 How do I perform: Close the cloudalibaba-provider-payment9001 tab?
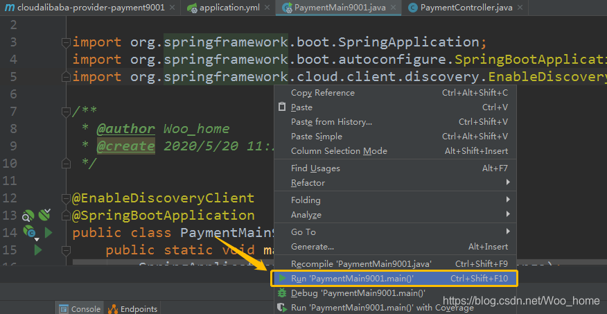pyautogui.click(x=173, y=8)
